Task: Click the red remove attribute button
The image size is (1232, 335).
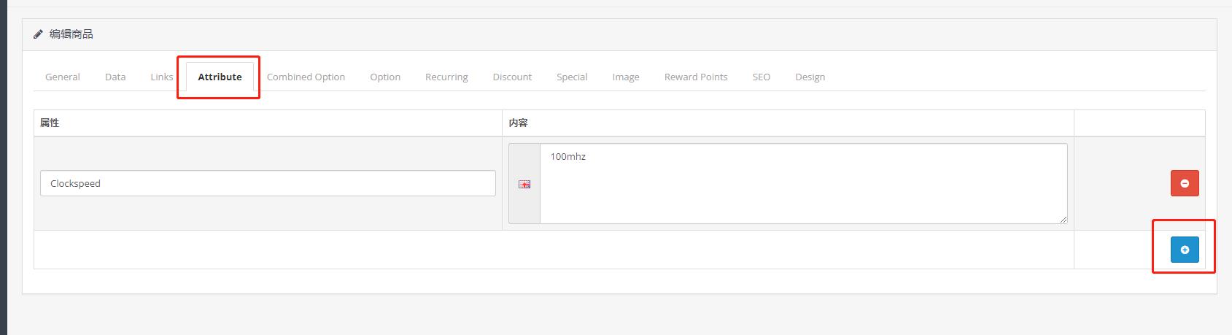Action: click(x=1184, y=183)
